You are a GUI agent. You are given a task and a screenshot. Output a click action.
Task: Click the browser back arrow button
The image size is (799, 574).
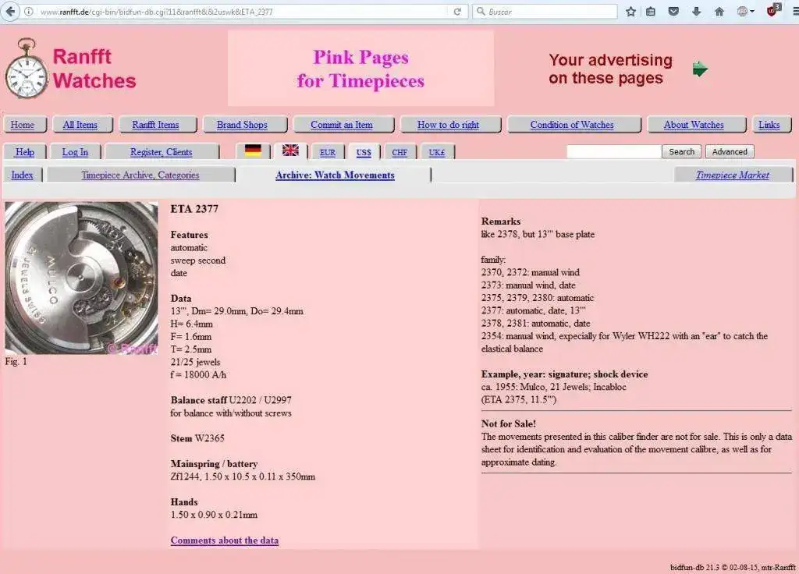[10, 11]
